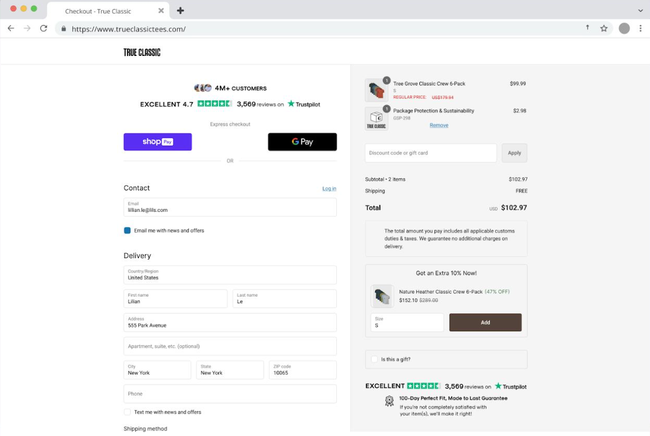
Task: Click the Discount code or gift card field
Action: point(431,153)
